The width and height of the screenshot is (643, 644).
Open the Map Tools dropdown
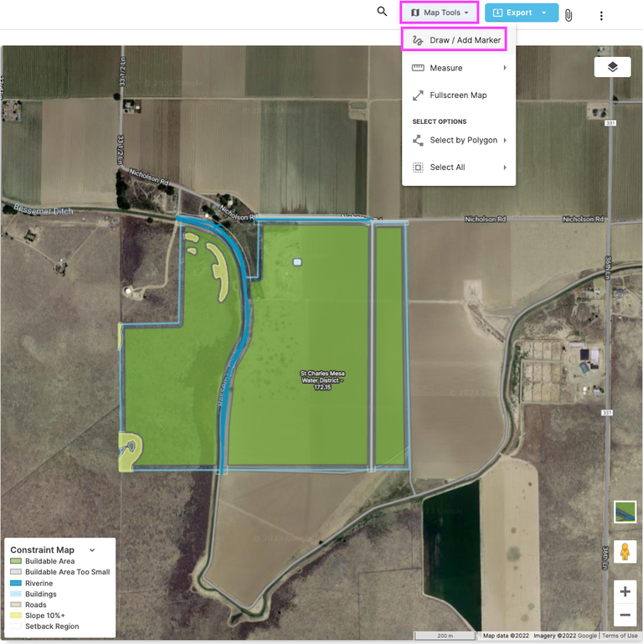pos(440,13)
